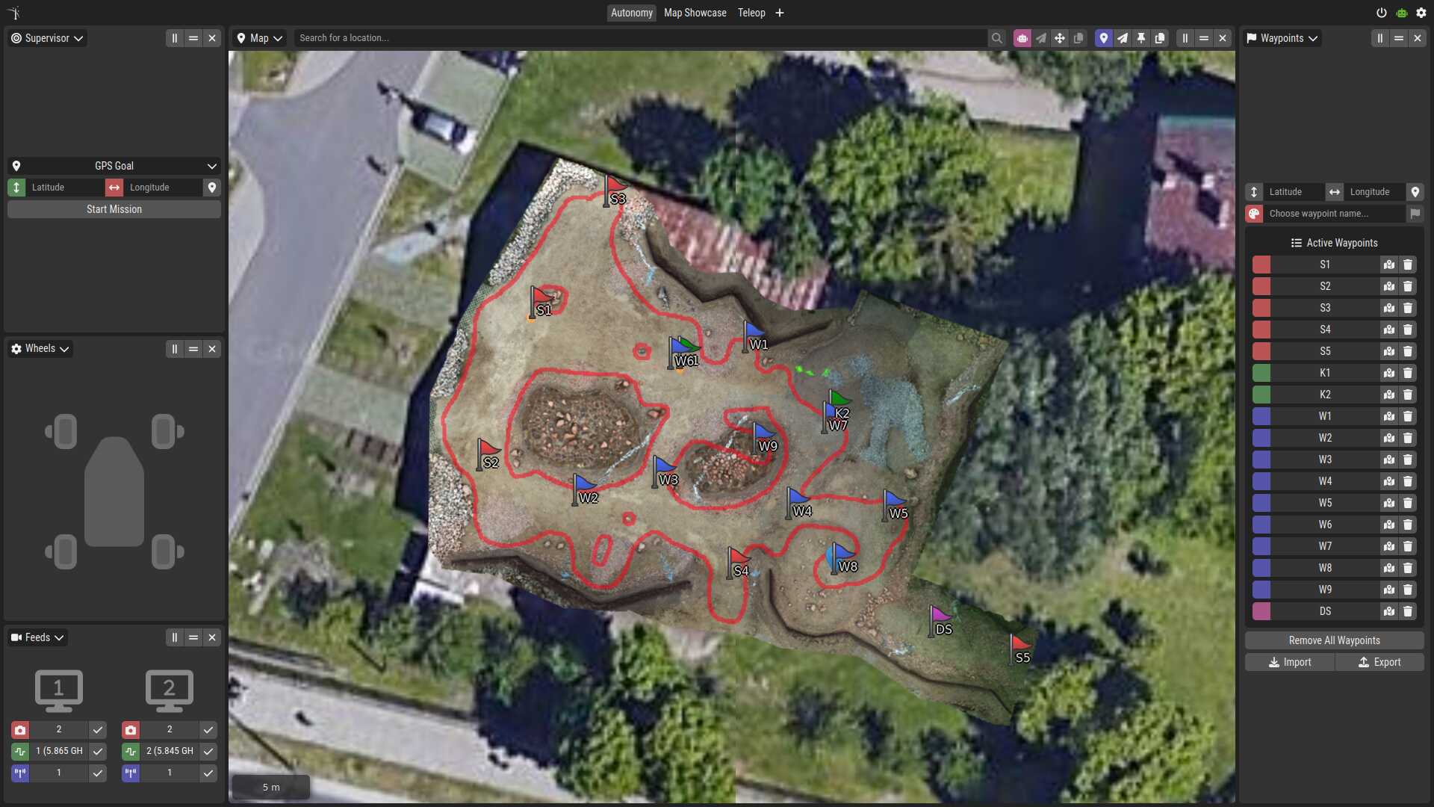Click the pink robot icon in map toolbar

pyautogui.click(x=1022, y=38)
